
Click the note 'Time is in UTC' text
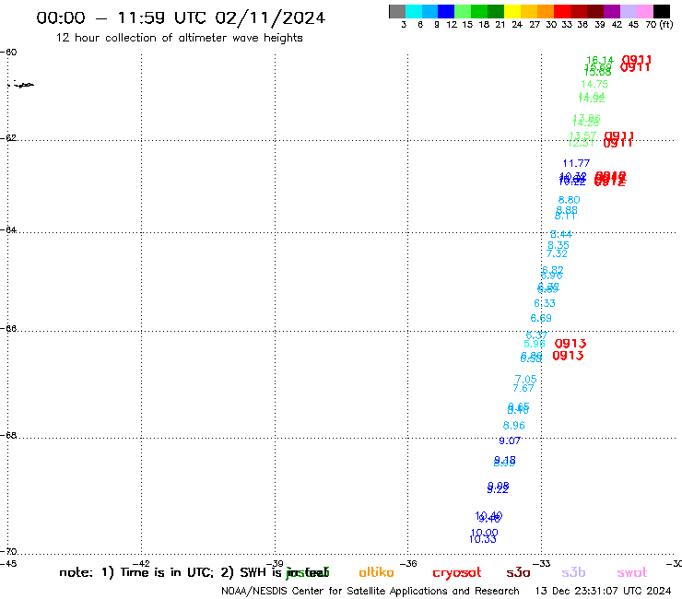167,572
